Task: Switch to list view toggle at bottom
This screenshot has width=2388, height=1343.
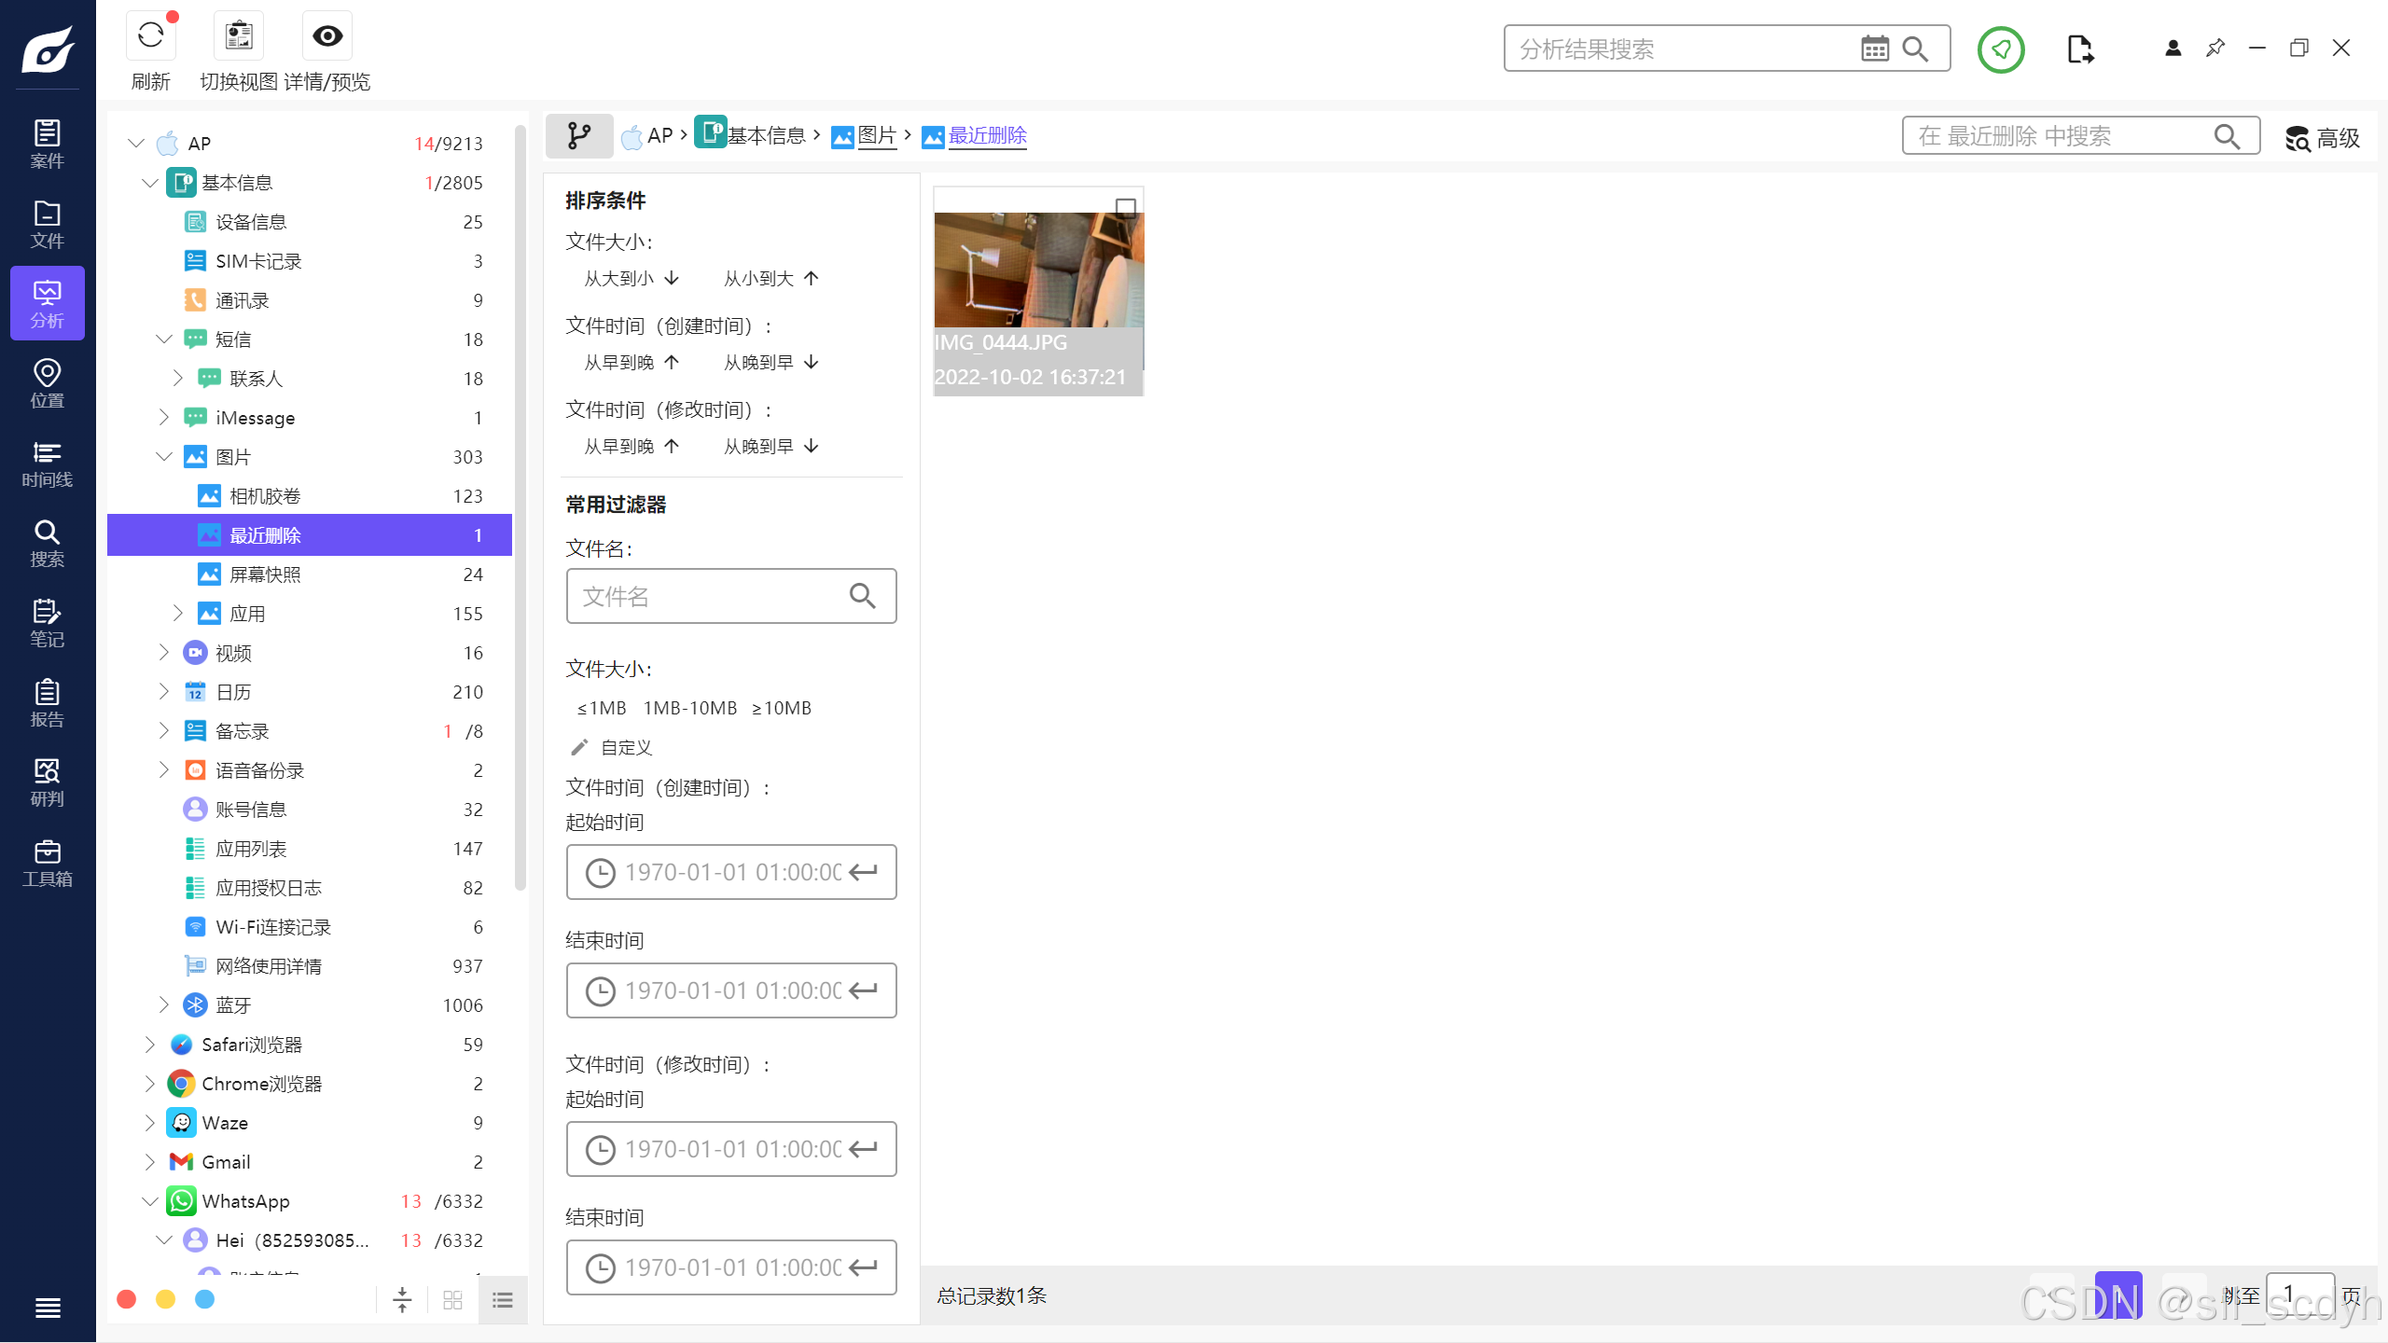Action: click(x=503, y=1299)
